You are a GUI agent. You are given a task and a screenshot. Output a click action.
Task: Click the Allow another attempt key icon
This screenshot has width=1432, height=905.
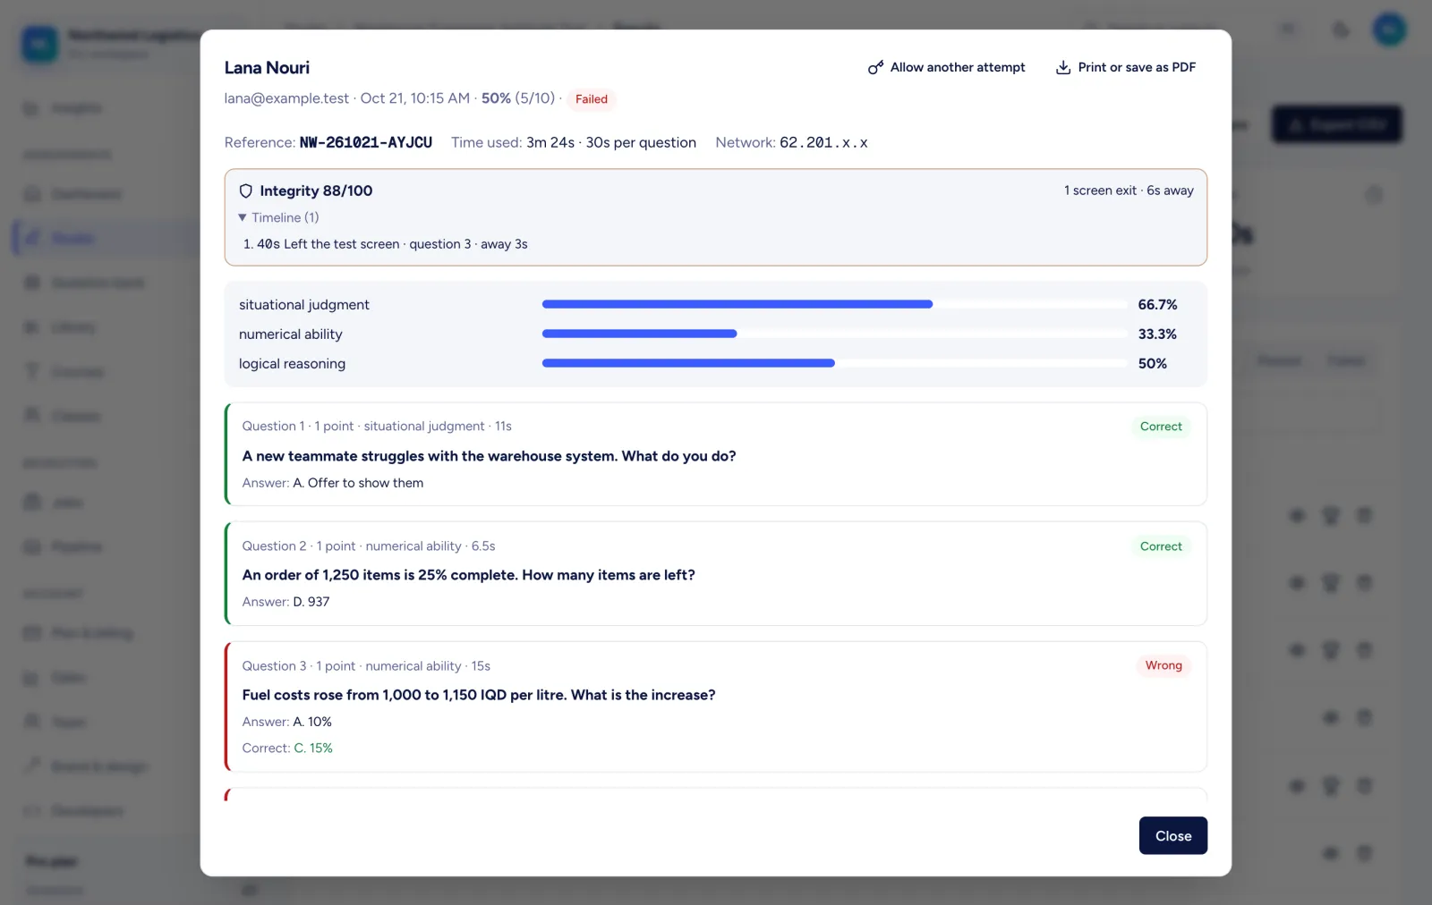[x=875, y=67]
